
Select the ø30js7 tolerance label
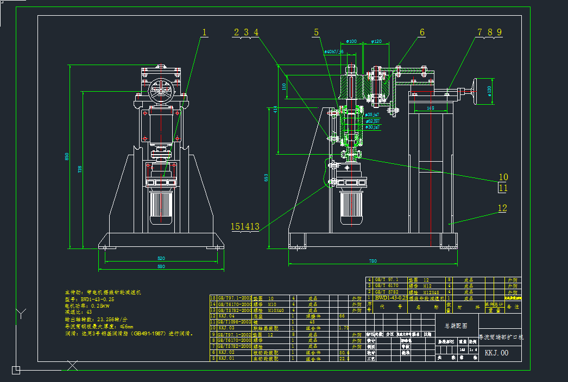[373, 128]
